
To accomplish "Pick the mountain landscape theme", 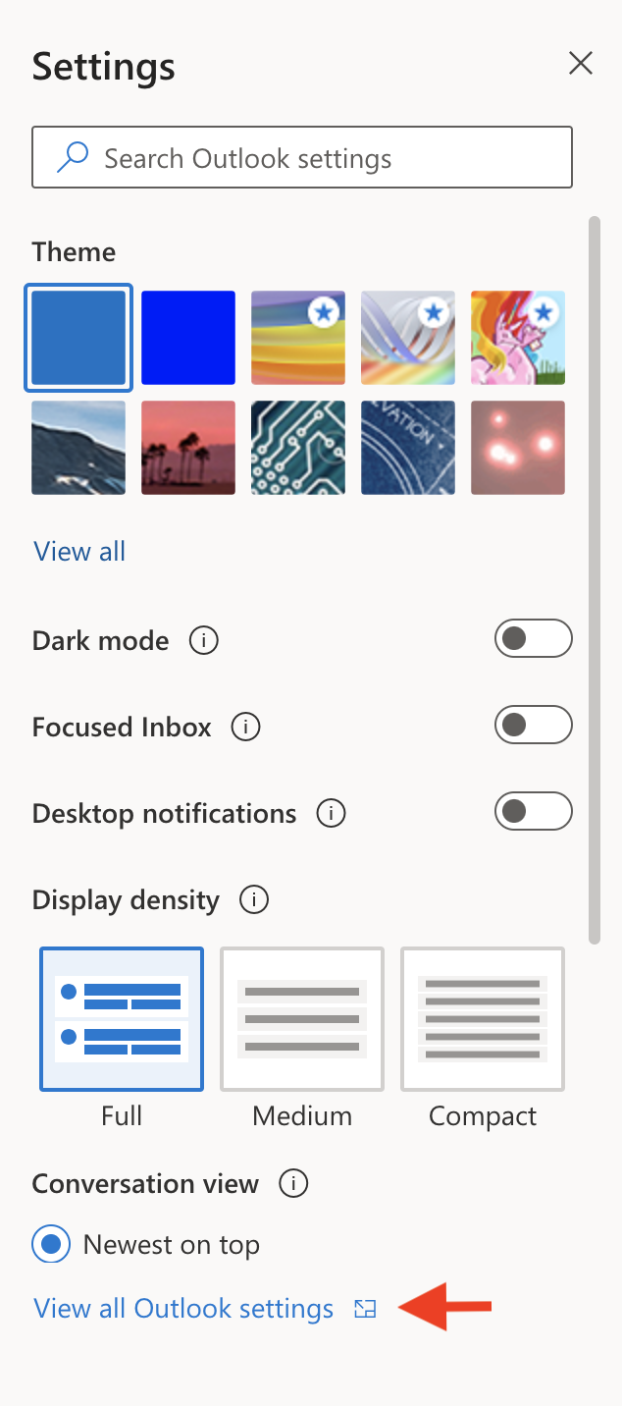I will pos(78,448).
